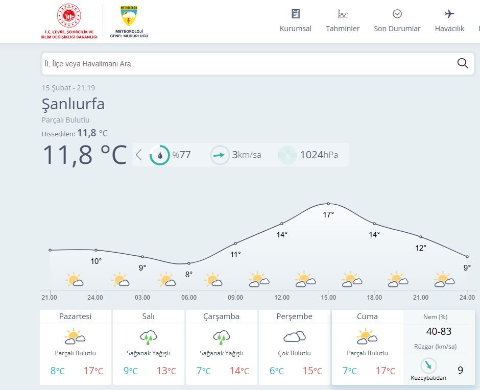Click the Pazartesi partly cloudy icon
480x390 pixels.
[x=75, y=336]
